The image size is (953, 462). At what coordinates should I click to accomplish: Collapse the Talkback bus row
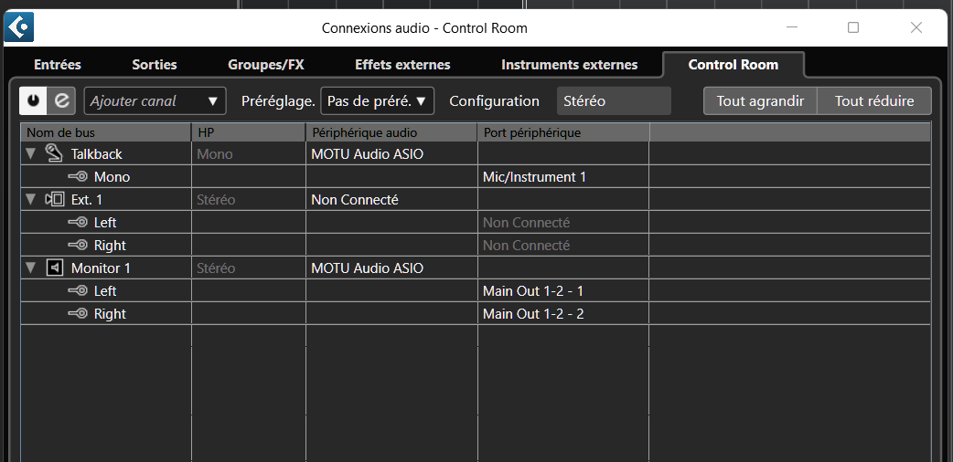pos(31,154)
